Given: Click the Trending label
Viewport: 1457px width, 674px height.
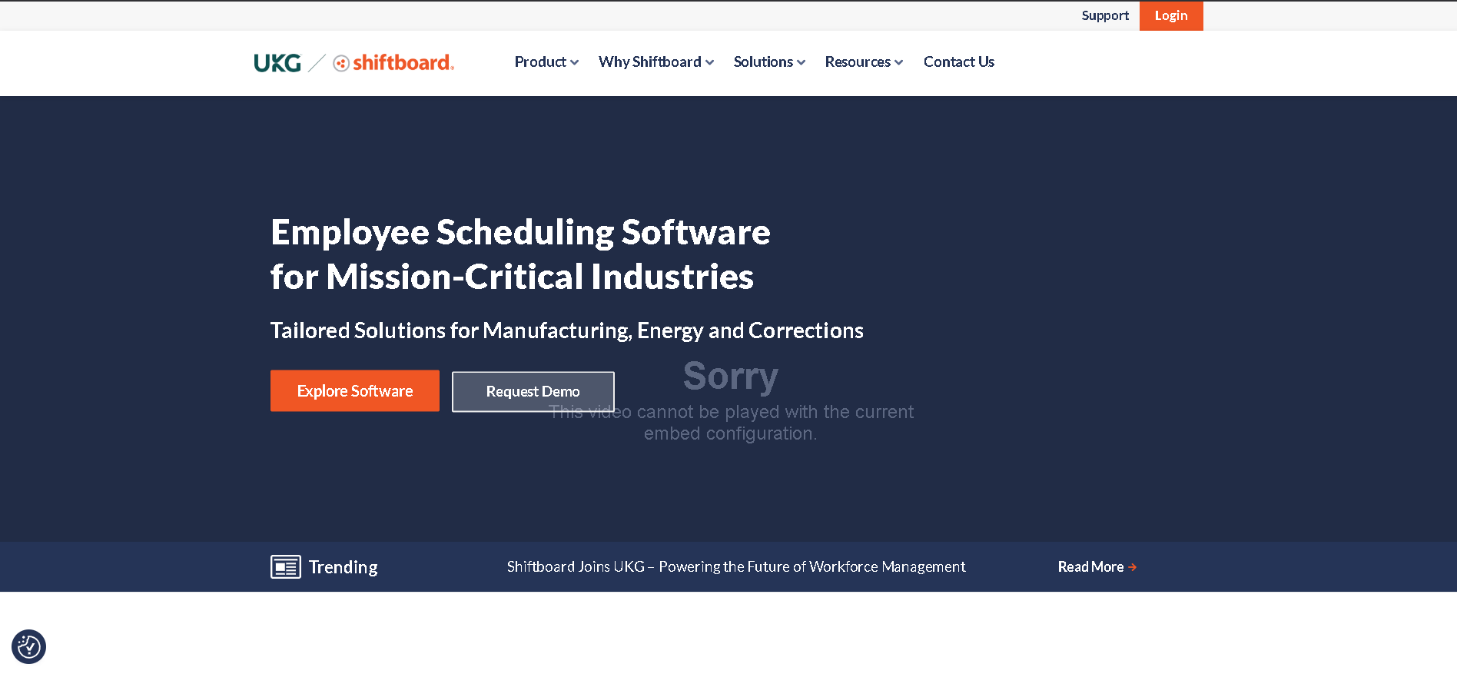Looking at the screenshot, I should 344,567.
